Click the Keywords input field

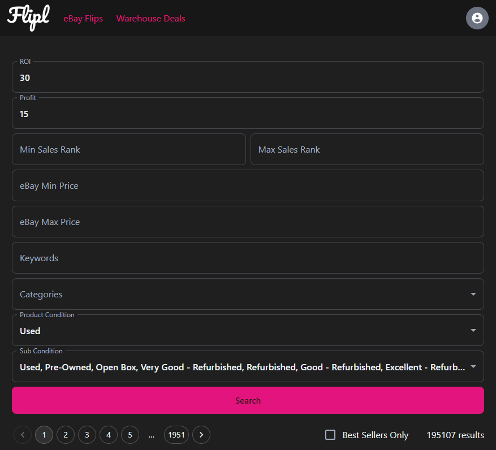click(248, 258)
